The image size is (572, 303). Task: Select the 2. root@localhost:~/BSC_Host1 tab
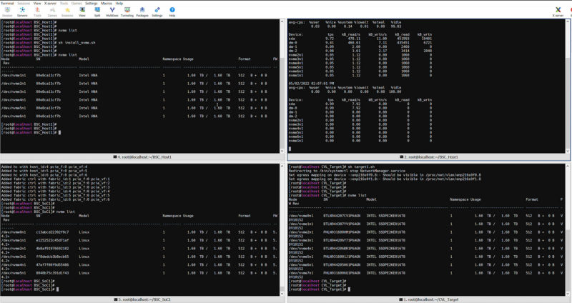(x=430, y=157)
